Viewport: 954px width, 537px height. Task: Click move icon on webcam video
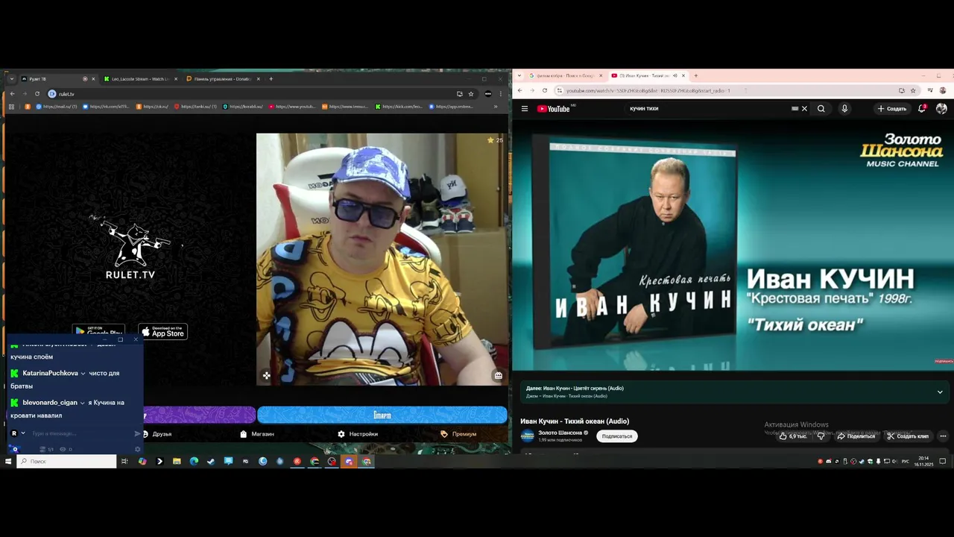coord(266,376)
